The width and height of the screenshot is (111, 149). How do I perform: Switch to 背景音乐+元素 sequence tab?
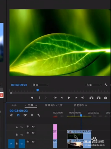[54, 105]
